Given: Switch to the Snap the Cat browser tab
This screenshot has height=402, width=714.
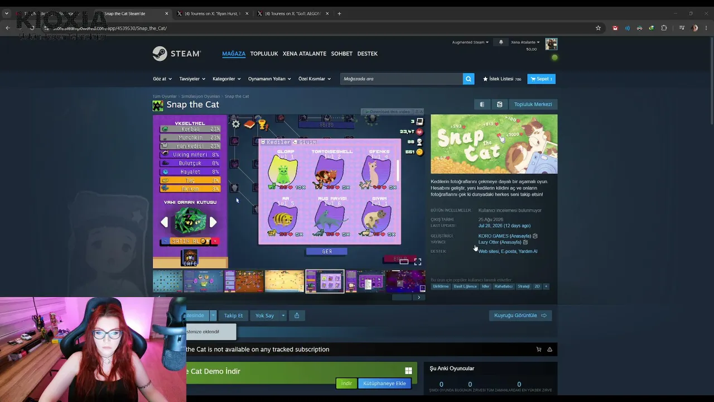Looking at the screenshot, I should (x=132, y=13).
